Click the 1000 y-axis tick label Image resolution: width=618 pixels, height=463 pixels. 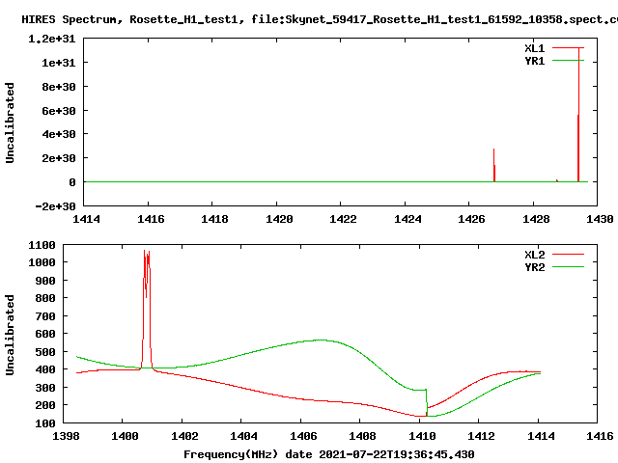(42, 262)
